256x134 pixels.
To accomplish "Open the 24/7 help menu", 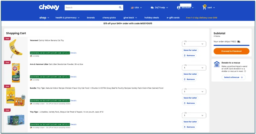I will (x=159, y=8).
